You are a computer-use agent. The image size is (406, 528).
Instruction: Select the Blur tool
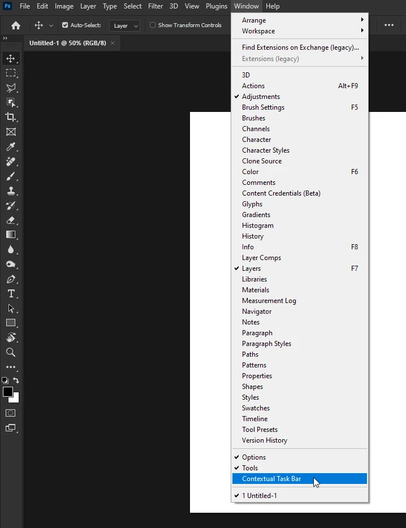(x=11, y=249)
